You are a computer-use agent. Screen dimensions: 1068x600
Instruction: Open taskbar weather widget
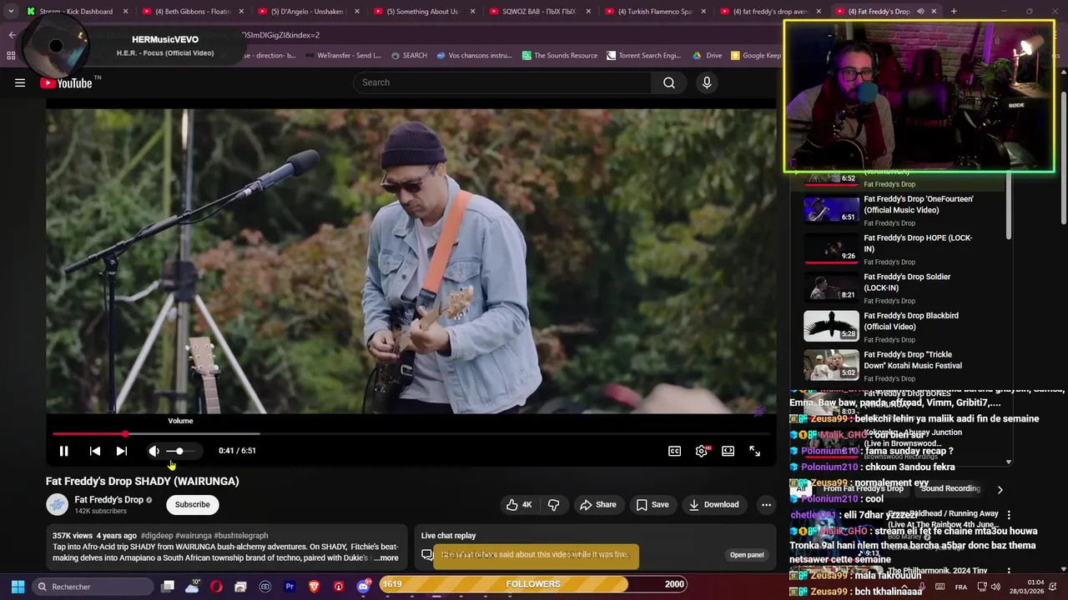pyautogui.click(x=192, y=587)
